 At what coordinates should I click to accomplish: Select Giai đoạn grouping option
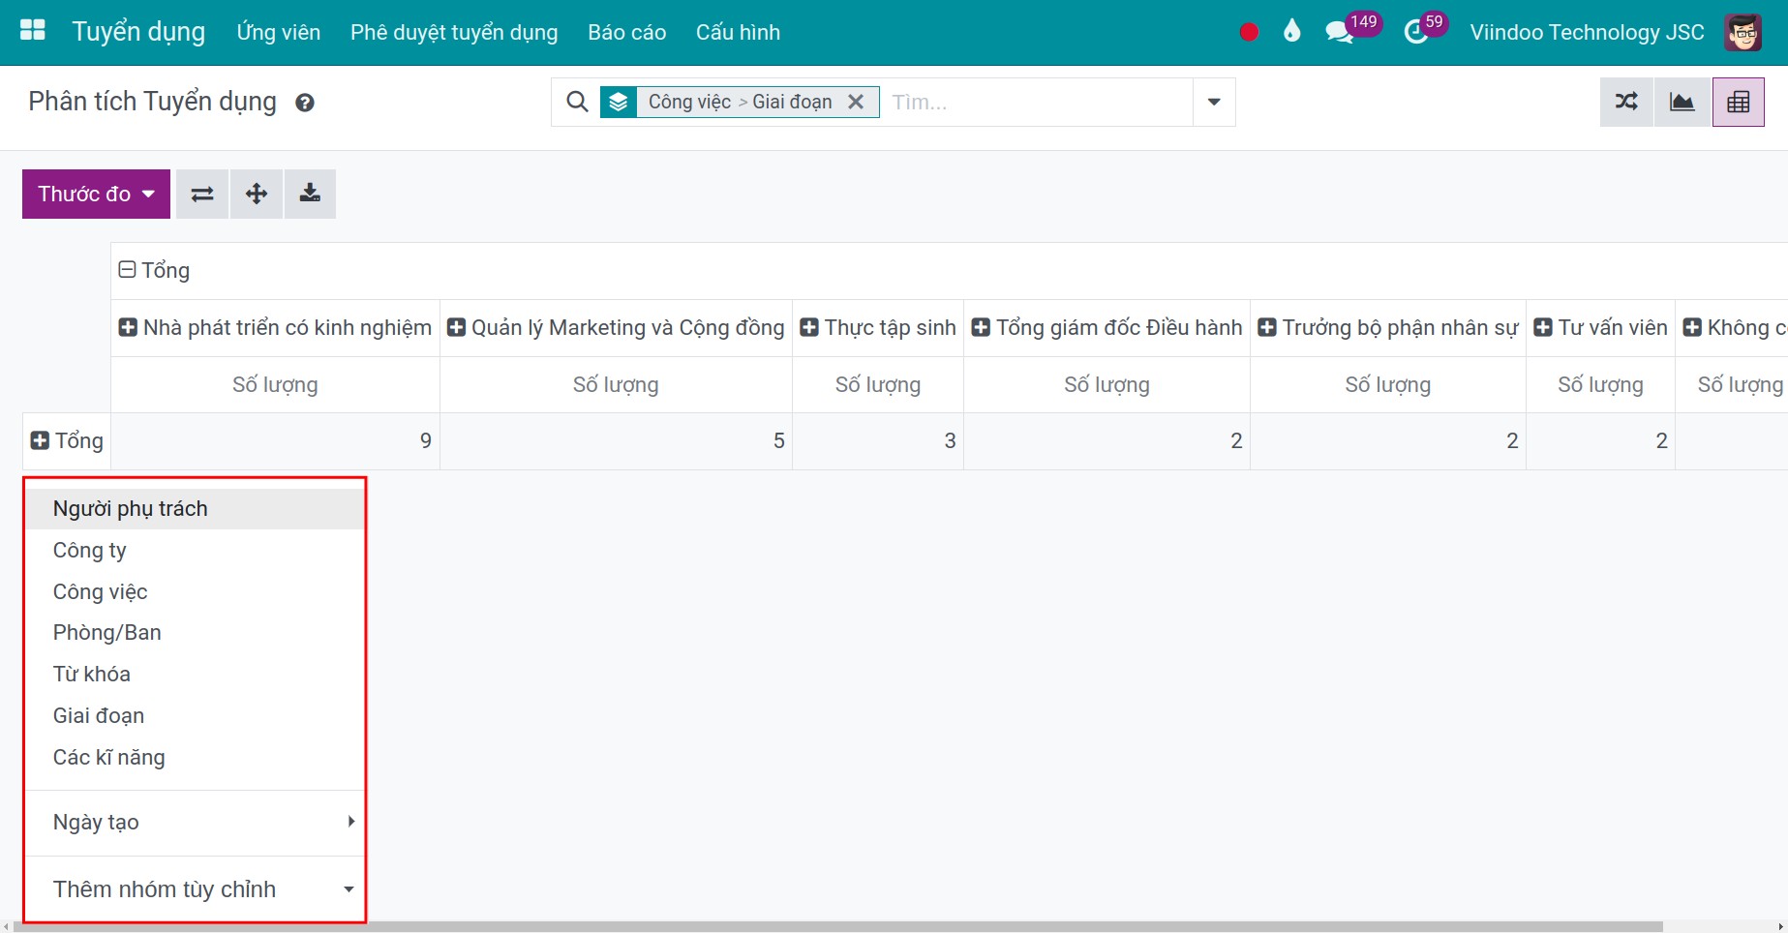click(x=195, y=715)
